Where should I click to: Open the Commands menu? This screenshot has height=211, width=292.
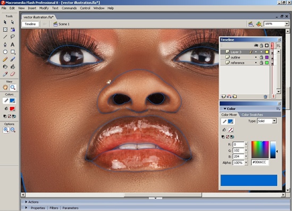(69, 8)
